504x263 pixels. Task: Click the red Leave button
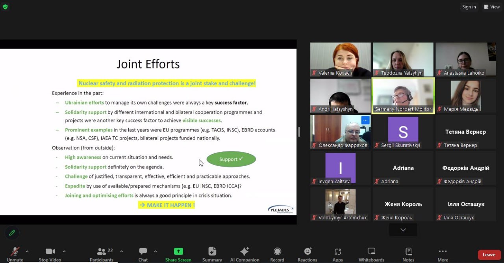coord(489,255)
